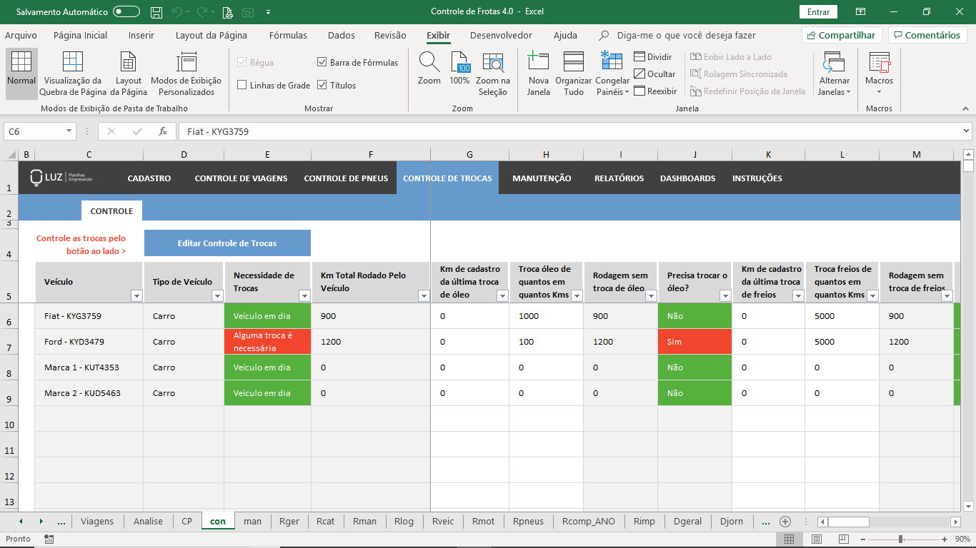The height and width of the screenshot is (548, 976).
Task: Click Page Break Preview icon in status bar
Action: 844,539
